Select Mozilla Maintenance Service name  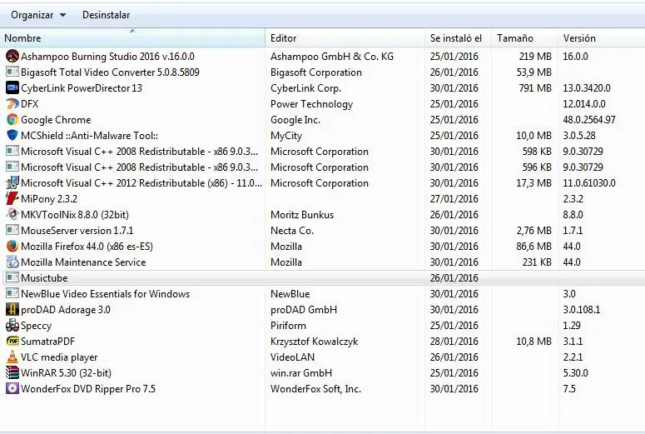[83, 262]
